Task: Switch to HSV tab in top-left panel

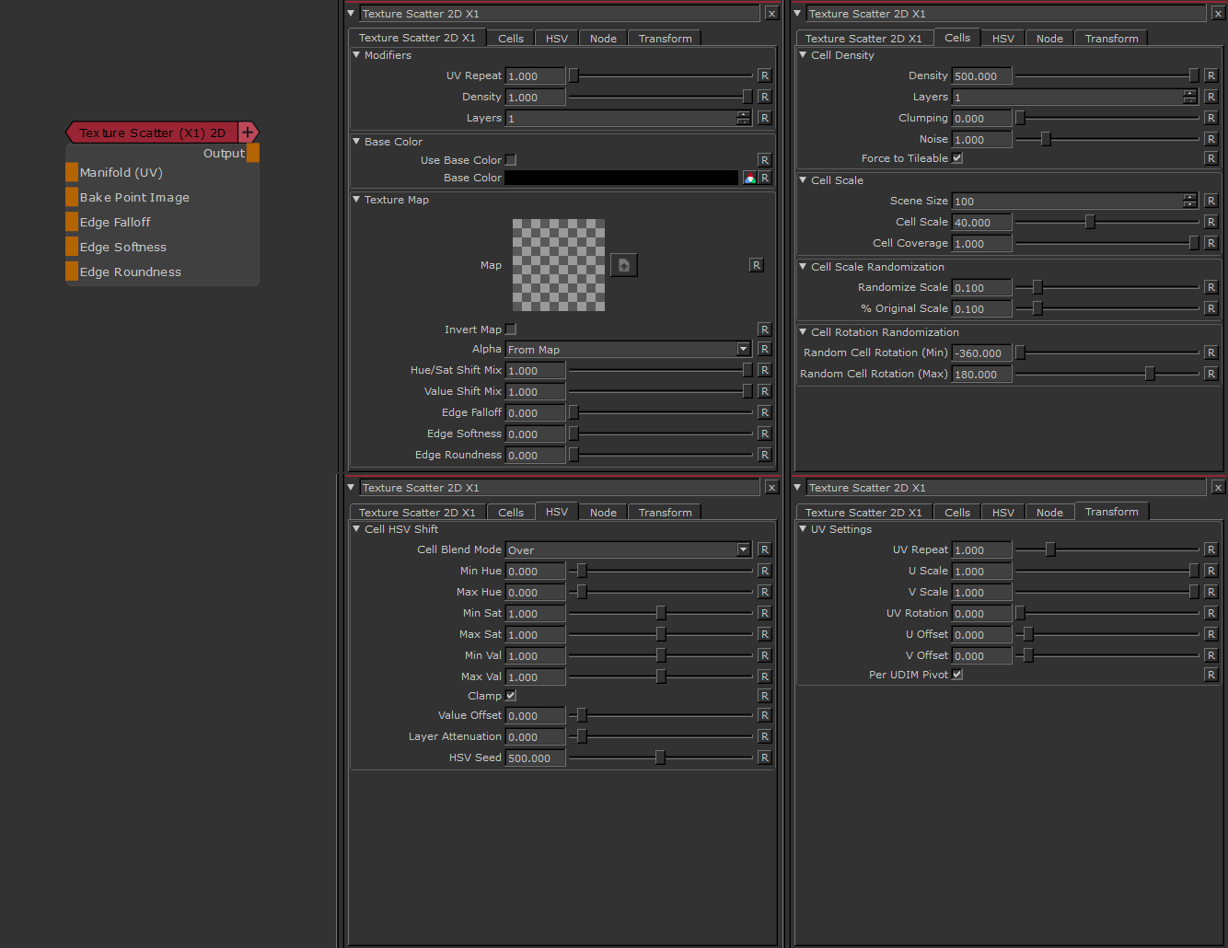Action: click(556, 39)
